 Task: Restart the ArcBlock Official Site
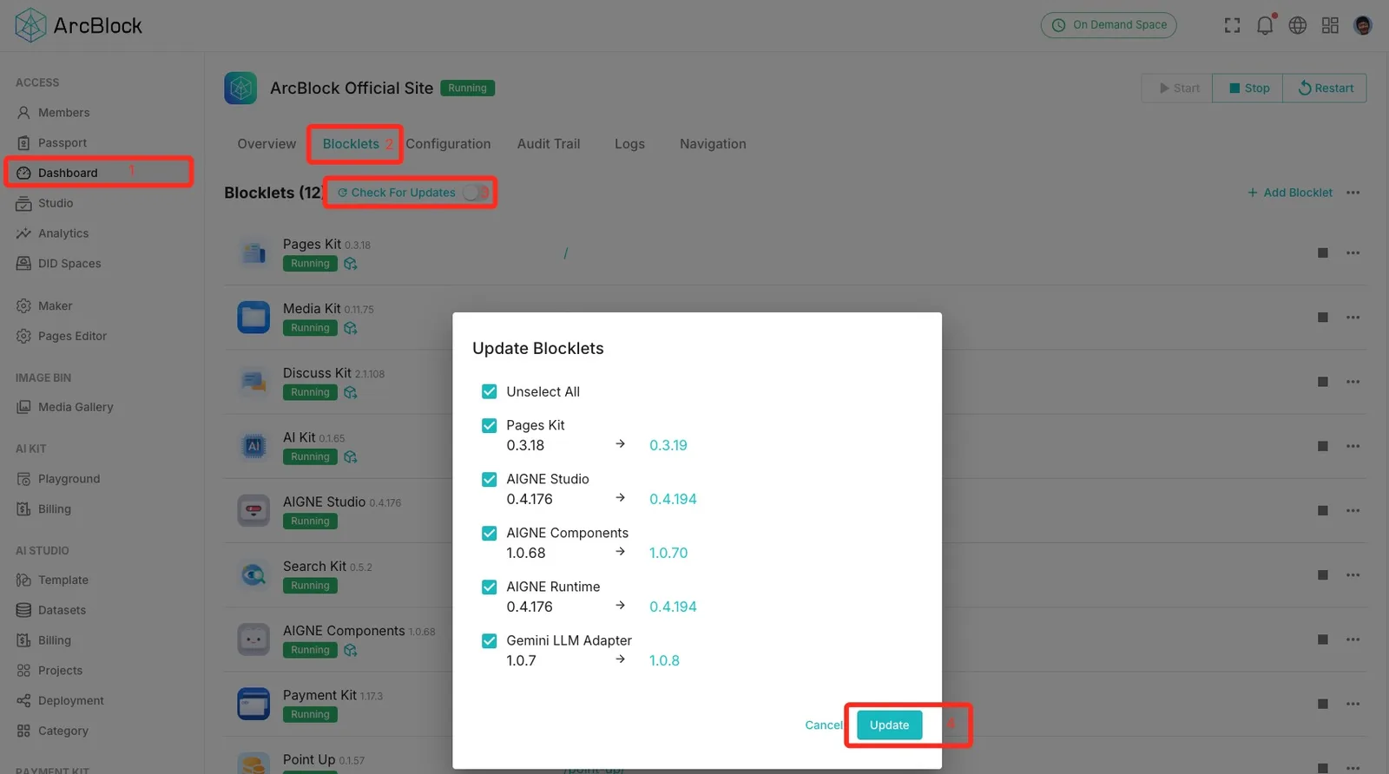coord(1325,88)
